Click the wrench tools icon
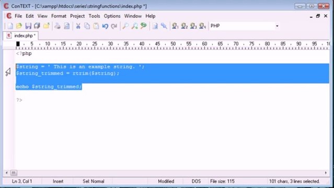 (164, 26)
